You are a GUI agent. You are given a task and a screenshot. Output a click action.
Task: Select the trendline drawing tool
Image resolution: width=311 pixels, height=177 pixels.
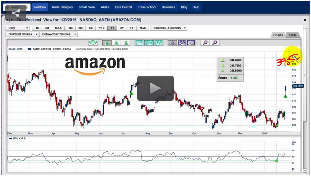[x=181, y=42]
